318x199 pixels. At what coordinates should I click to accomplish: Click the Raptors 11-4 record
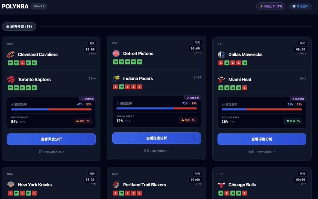point(92,78)
